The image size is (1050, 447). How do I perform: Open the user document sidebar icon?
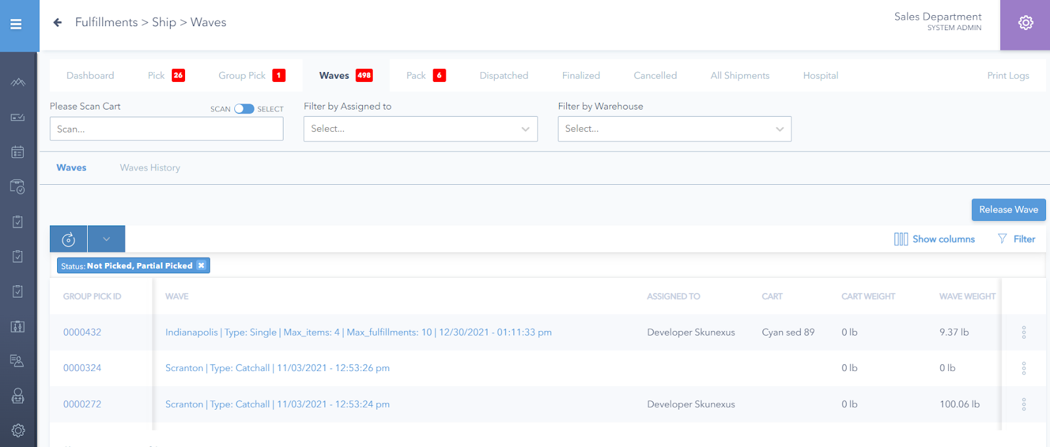tap(18, 361)
